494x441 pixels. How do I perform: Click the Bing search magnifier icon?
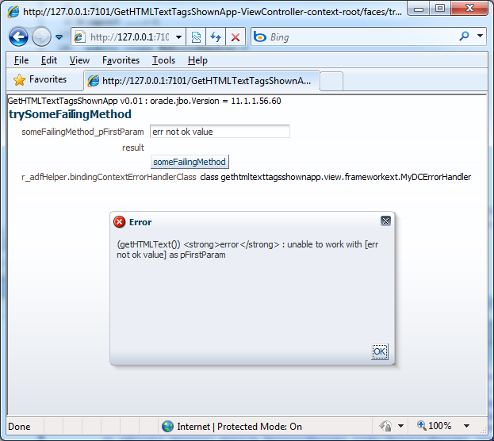[464, 36]
